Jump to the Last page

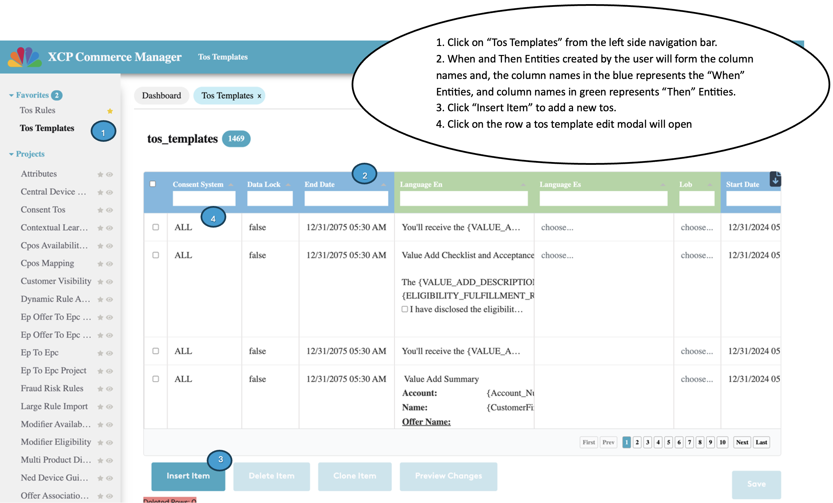pos(761,443)
